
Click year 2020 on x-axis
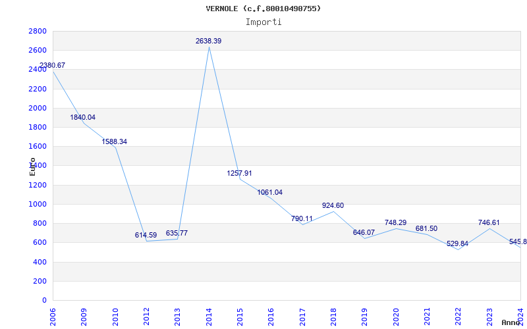(396, 317)
